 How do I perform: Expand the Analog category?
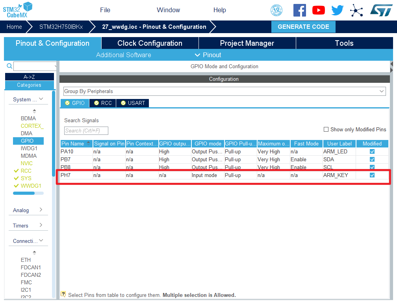[x=28, y=210]
